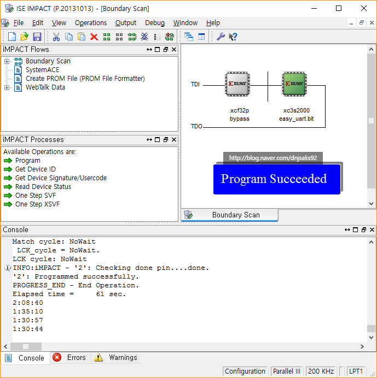This screenshot has width=377, height=378.
Task: Select Boundary Scan in iMPACT Flows
Action: (x=48, y=61)
